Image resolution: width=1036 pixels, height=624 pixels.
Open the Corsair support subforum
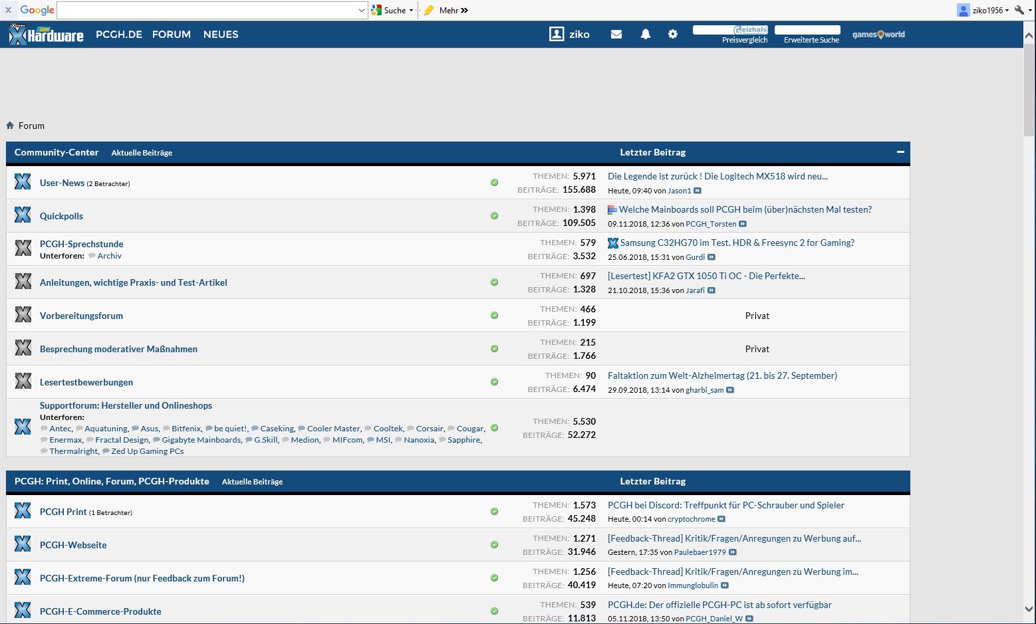[x=430, y=429]
